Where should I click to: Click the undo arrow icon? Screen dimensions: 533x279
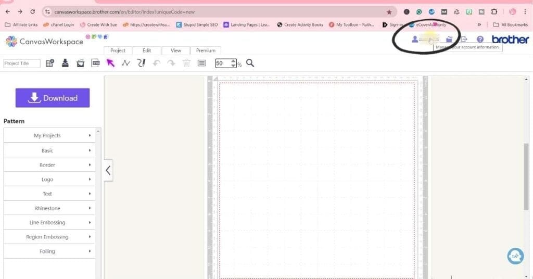156,63
